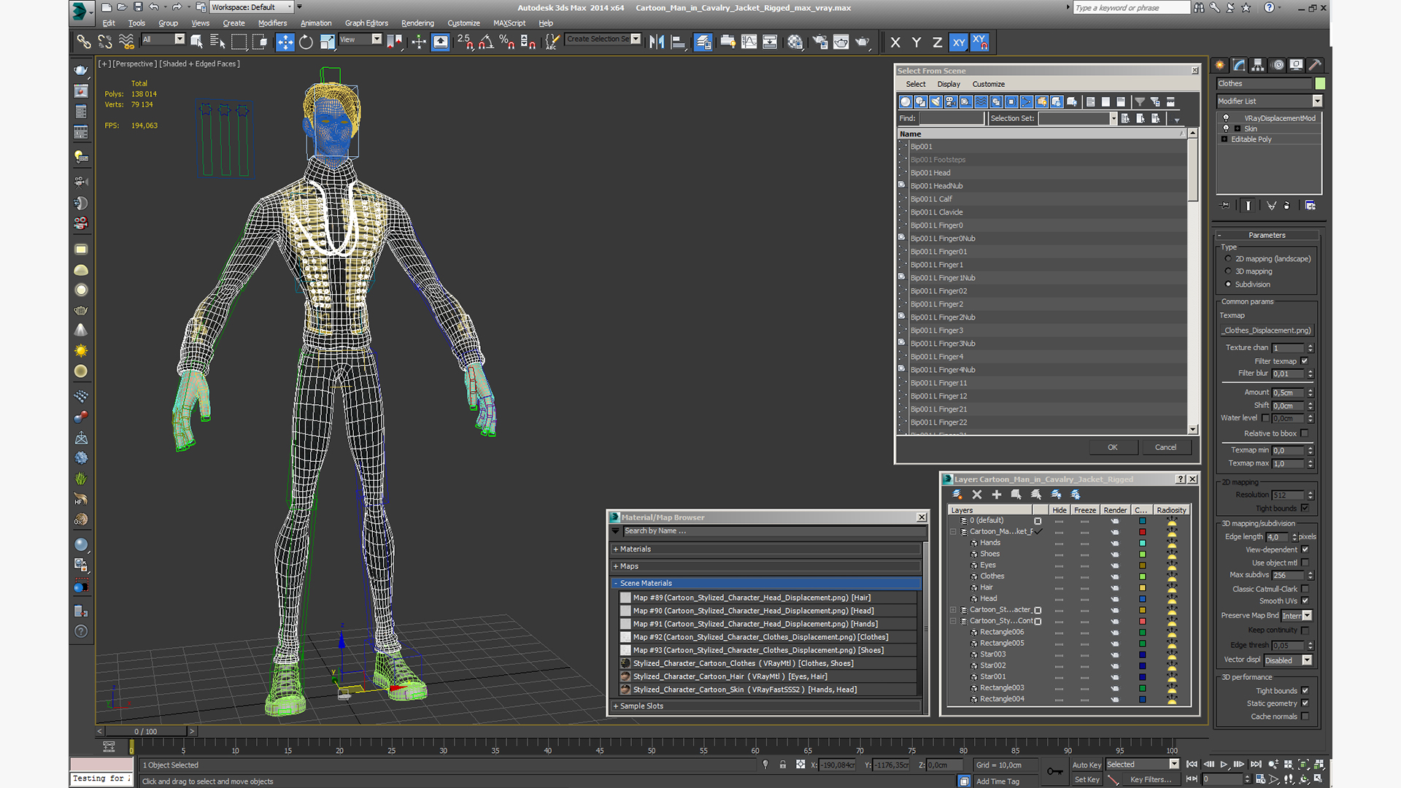Enable the XY plane axis constraint
This screenshot has height=788, width=1401.
pyautogui.click(x=959, y=42)
